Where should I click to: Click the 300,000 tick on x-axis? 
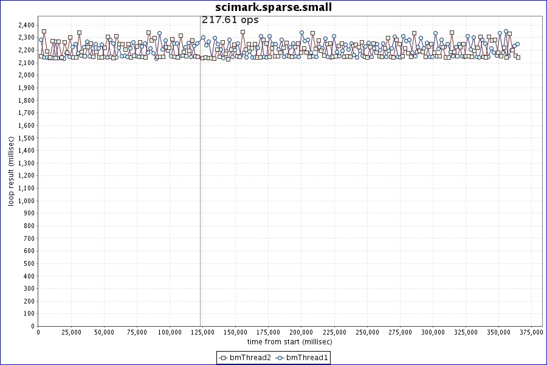coord(432,333)
